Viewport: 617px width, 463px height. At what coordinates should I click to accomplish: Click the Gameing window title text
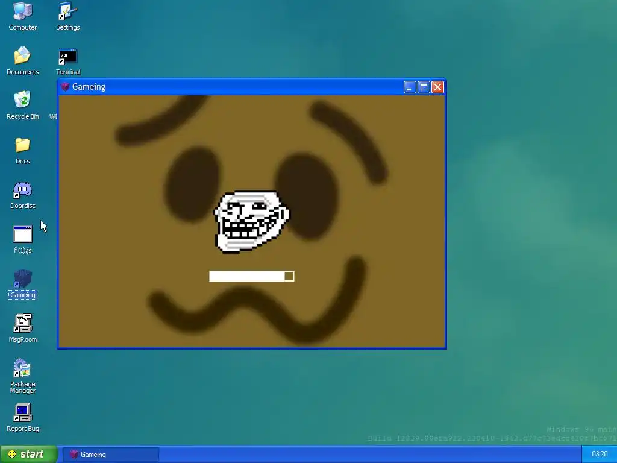coord(89,87)
